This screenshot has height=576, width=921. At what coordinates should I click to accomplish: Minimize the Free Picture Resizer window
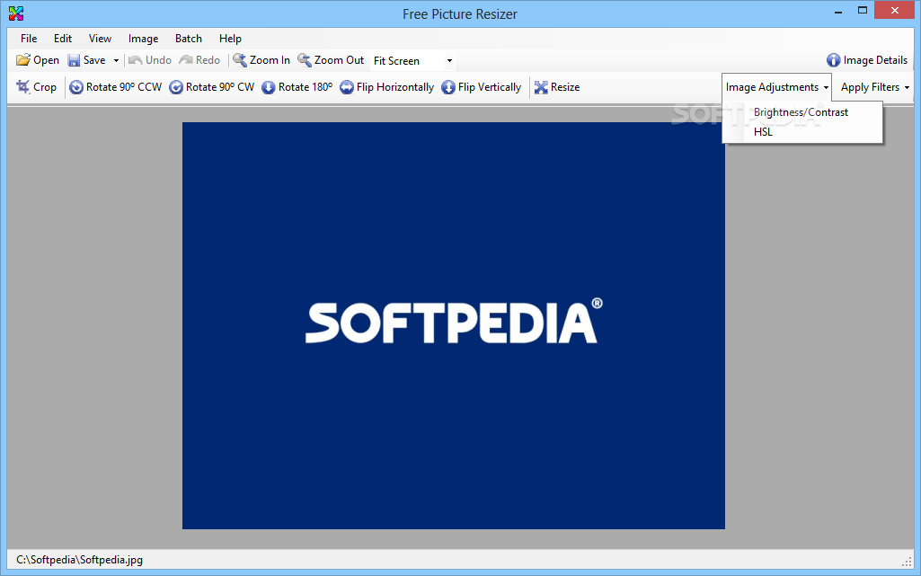click(x=838, y=11)
